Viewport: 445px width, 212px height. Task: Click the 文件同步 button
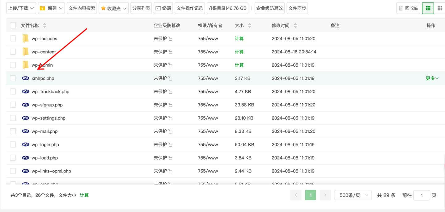(297, 8)
